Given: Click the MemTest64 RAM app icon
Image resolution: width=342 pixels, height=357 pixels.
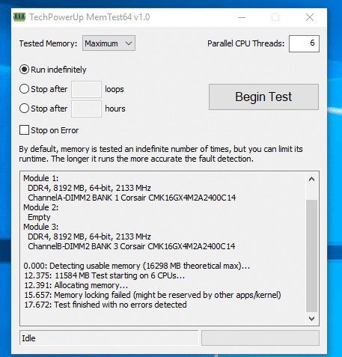Looking at the screenshot, I should tap(19, 17).
